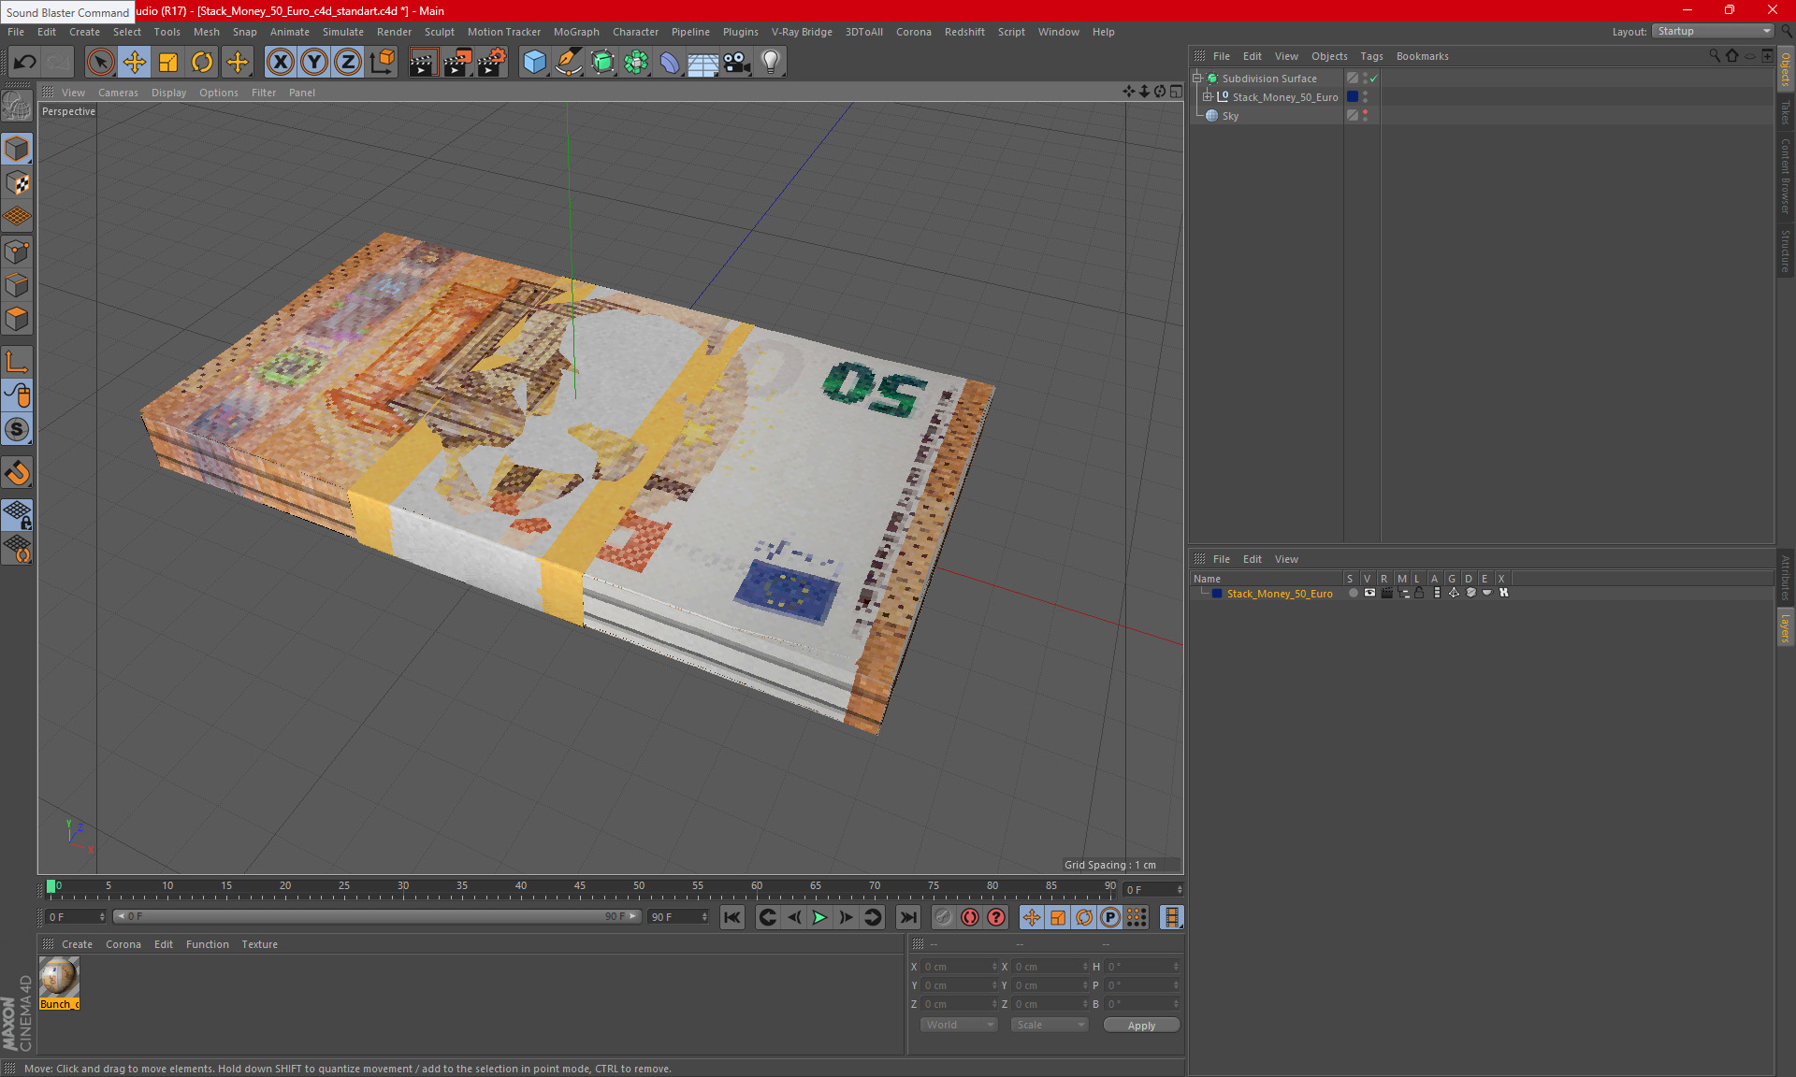The height and width of the screenshot is (1077, 1796).
Task: Open the Scale mode dropdown
Action: point(1050,1025)
